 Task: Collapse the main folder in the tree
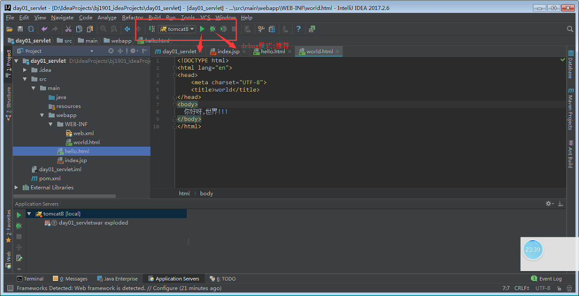(x=34, y=88)
